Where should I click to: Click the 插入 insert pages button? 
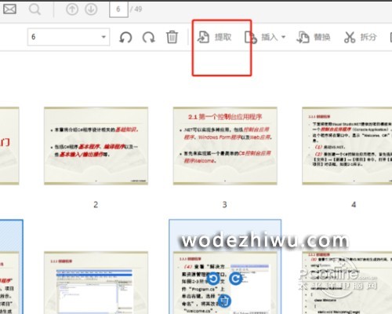tap(261, 37)
